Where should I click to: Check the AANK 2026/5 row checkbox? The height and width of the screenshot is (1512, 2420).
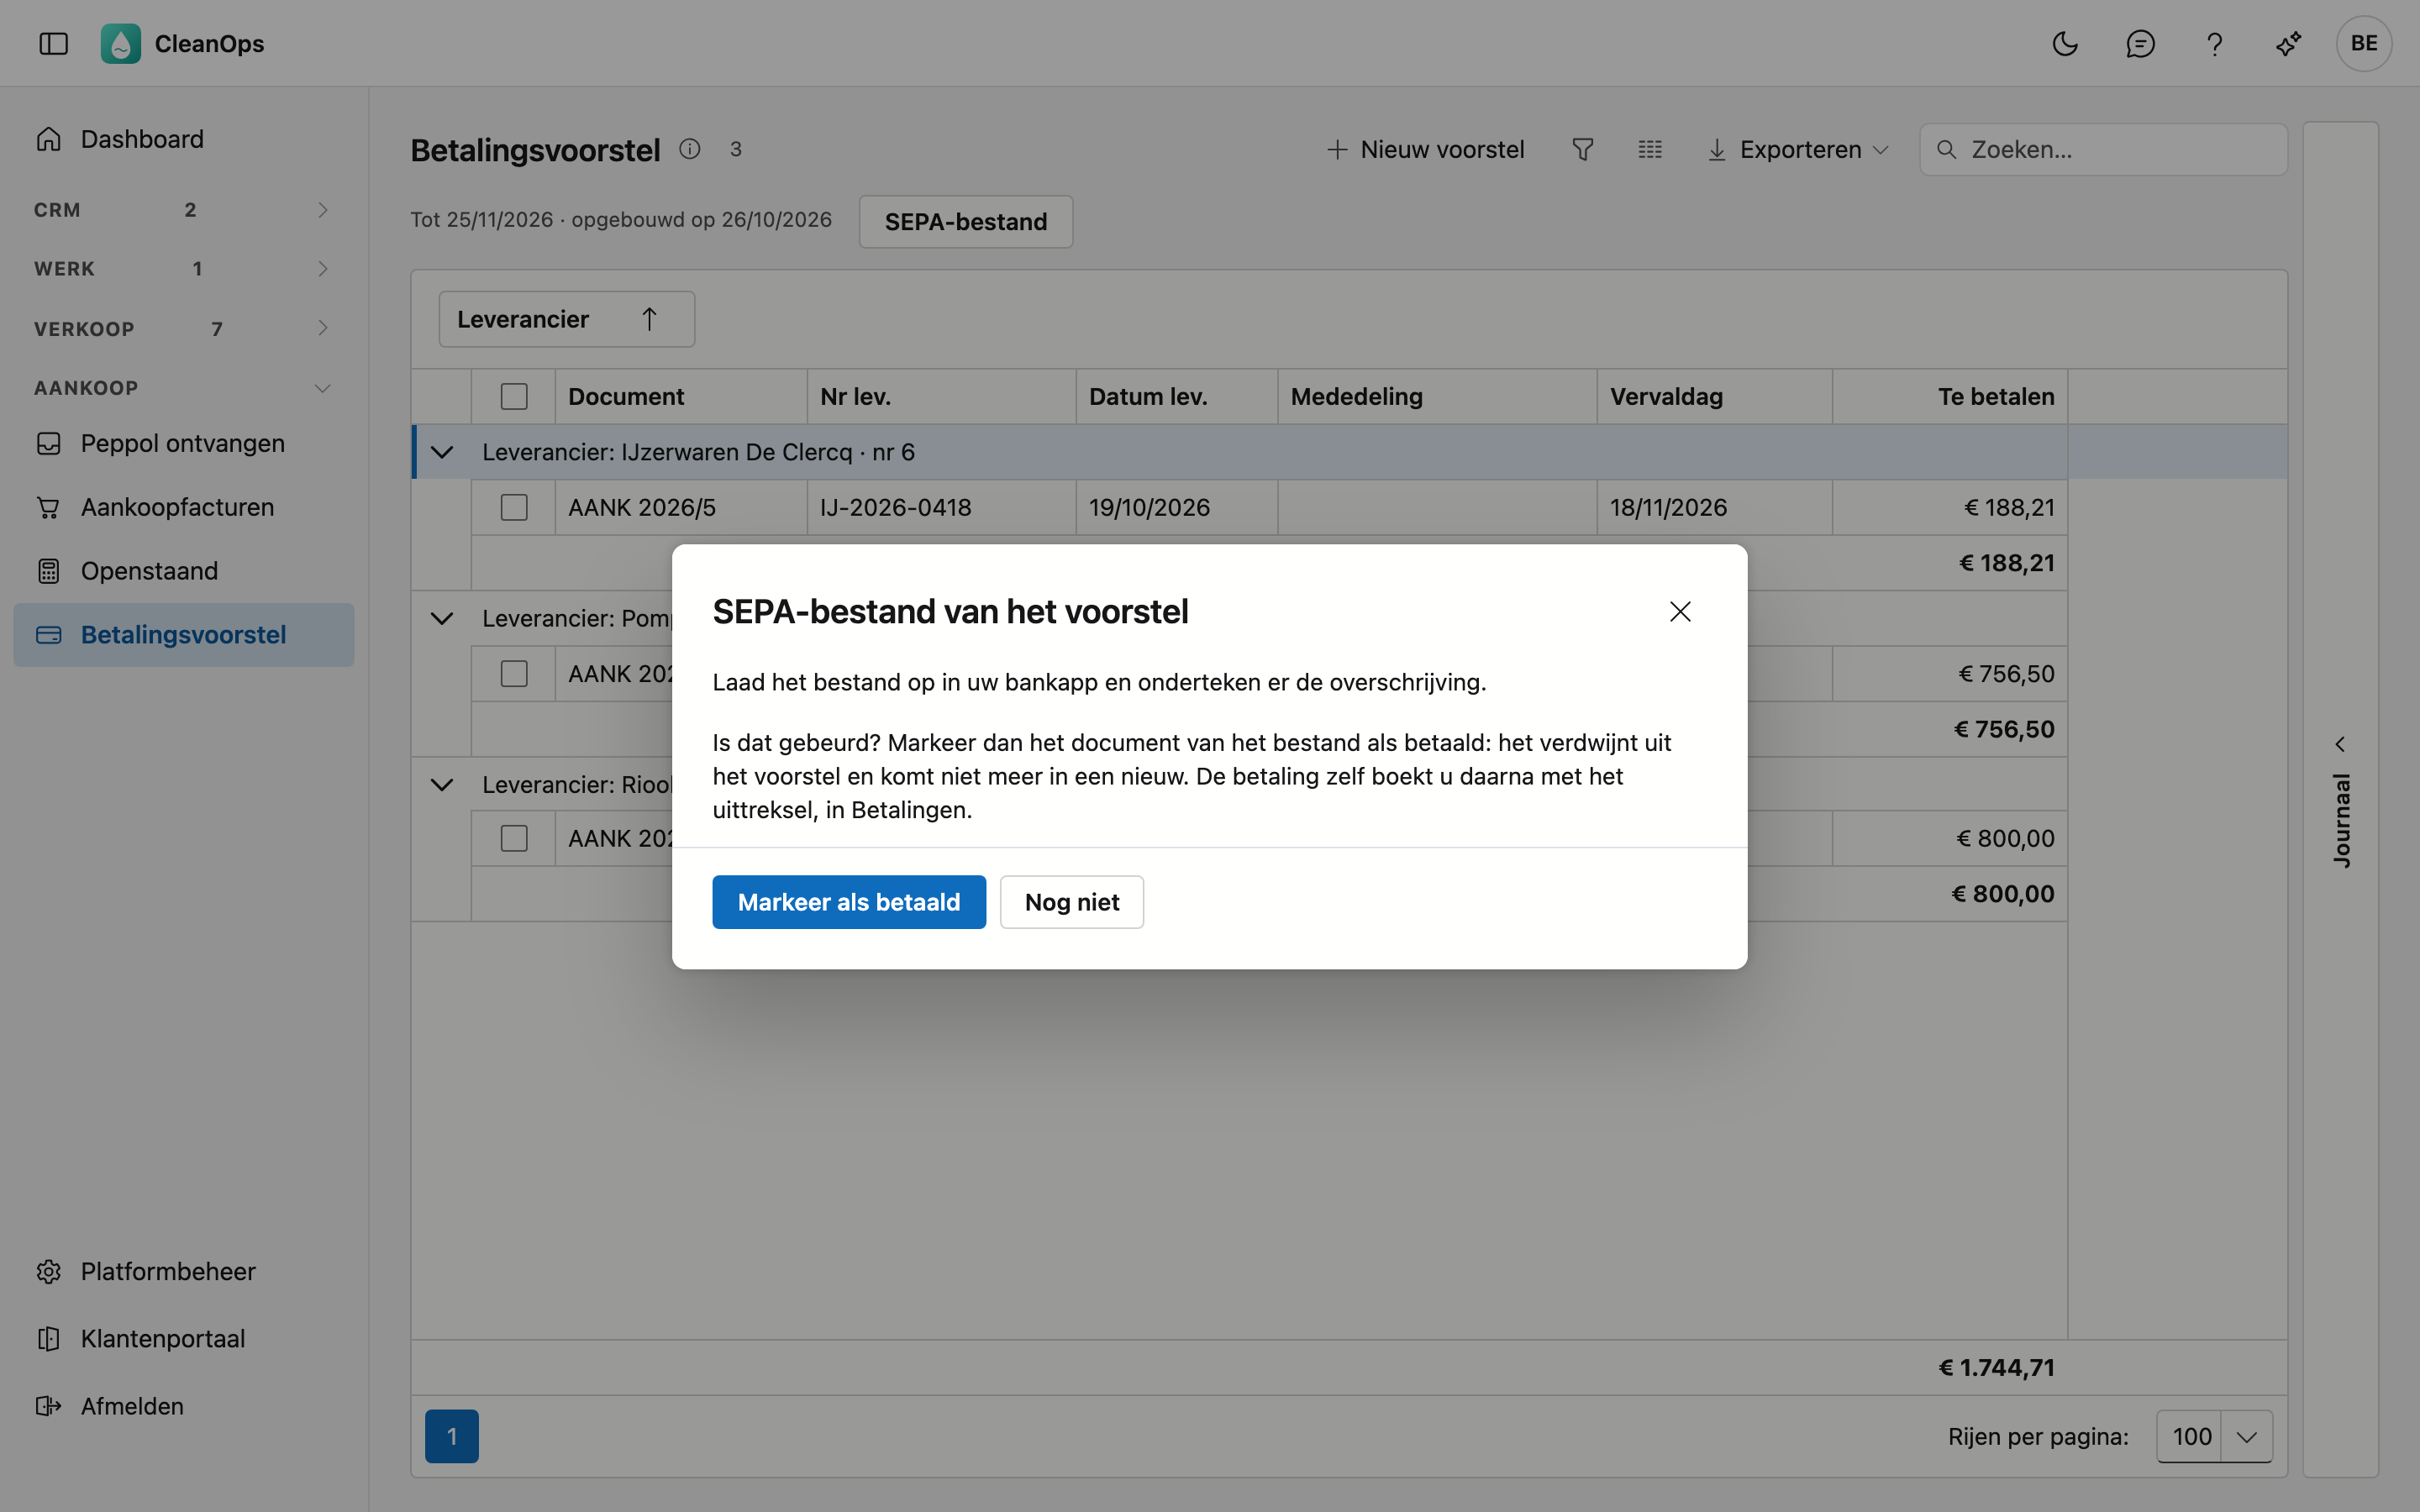[x=514, y=507]
